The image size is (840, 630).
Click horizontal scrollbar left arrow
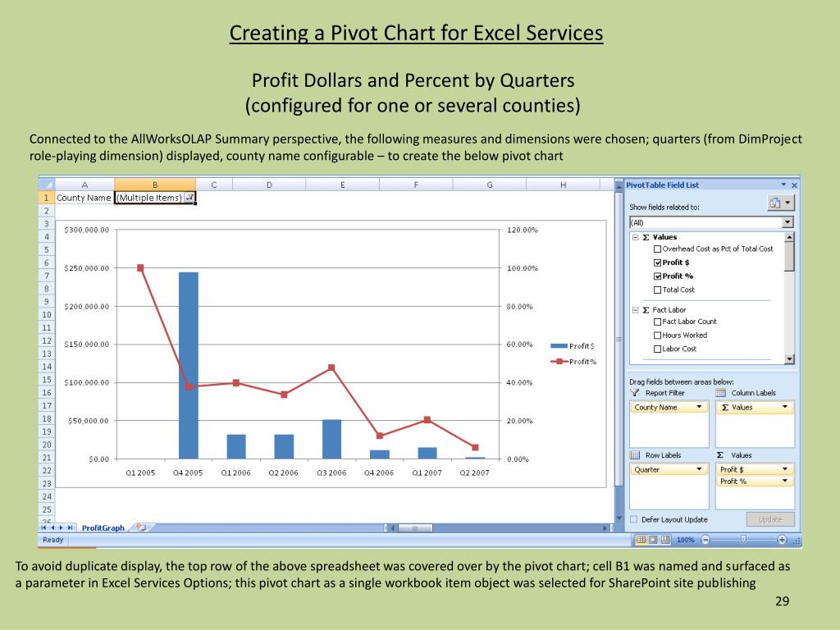tap(393, 528)
